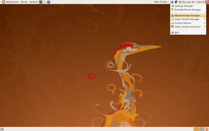Click the red Quit exit icon

(173, 32)
